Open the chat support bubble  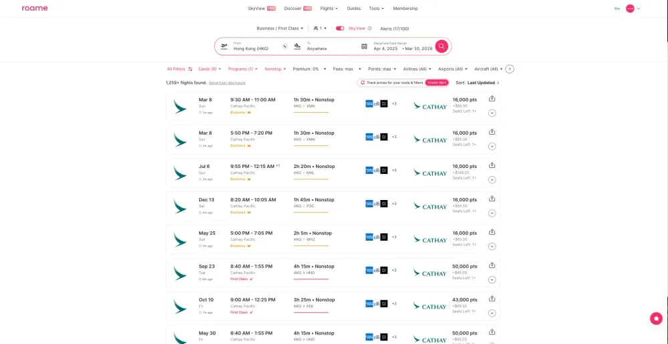click(x=656, y=319)
